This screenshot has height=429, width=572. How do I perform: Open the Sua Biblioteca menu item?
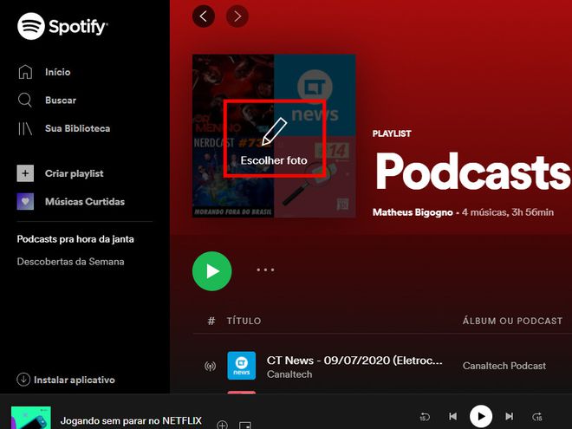(77, 128)
